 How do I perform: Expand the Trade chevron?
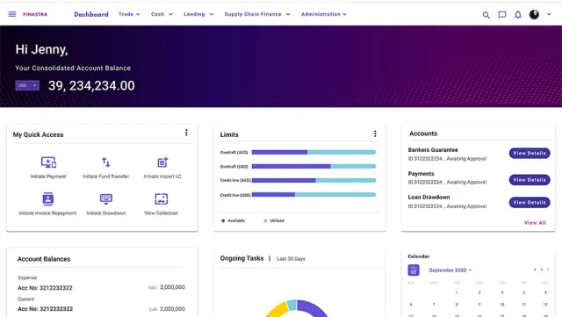pyautogui.click(x=138, y=14)
